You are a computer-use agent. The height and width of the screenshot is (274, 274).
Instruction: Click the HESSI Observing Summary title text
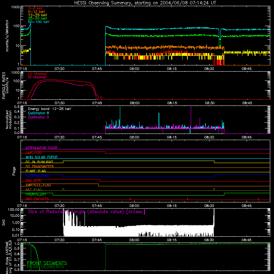(x=145, y=3)
